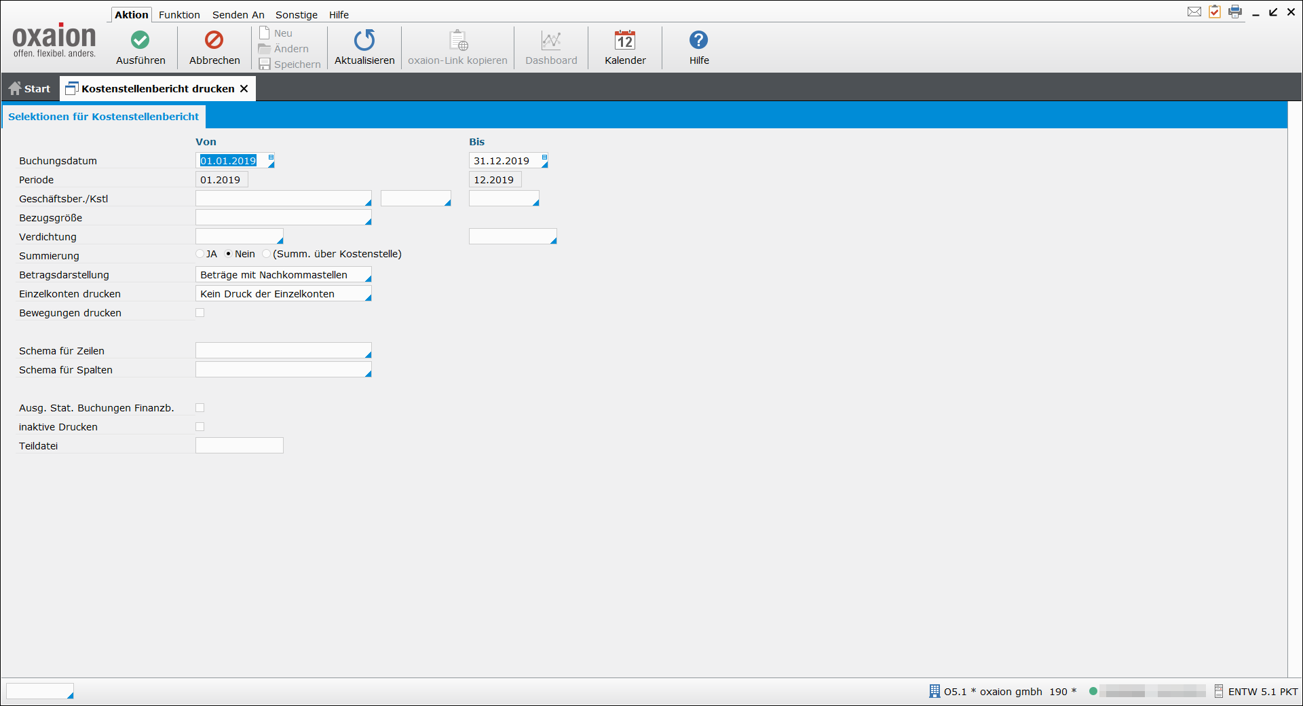Open the Sonstige menu

point(297,15)
